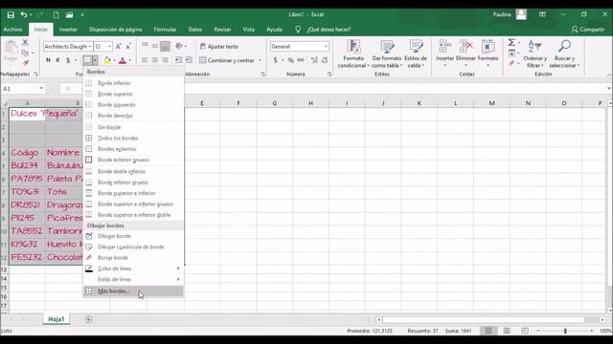The height and width of the screenshot is (344, 613).
Task: Click Ajustar texto button
Action: 219,47
